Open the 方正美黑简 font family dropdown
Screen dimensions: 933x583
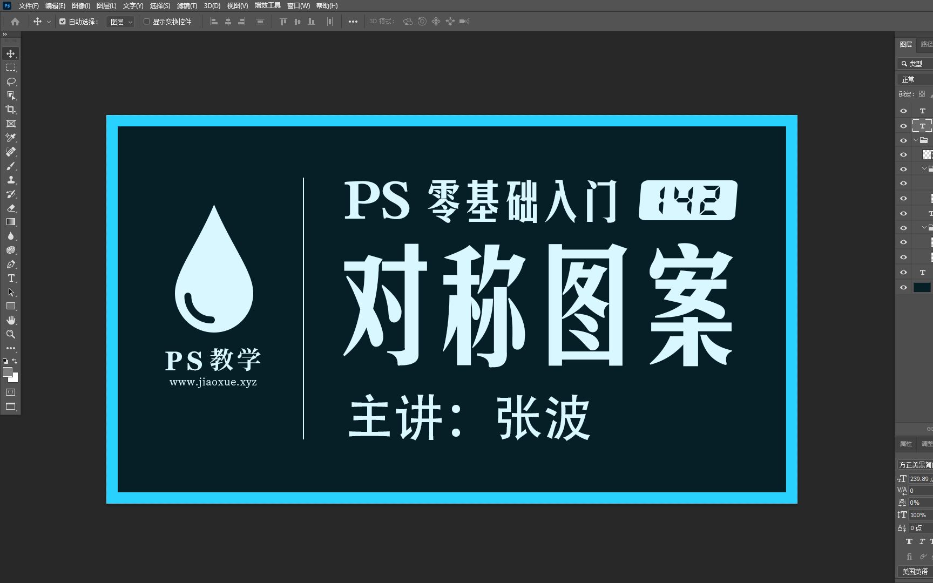point(915,465)
